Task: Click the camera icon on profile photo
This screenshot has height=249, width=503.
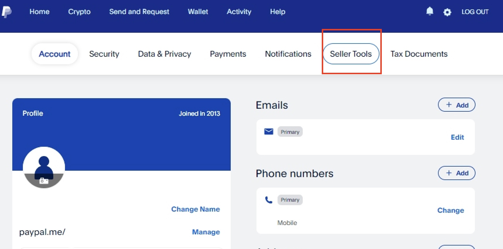Action: [x=44, y=181]
